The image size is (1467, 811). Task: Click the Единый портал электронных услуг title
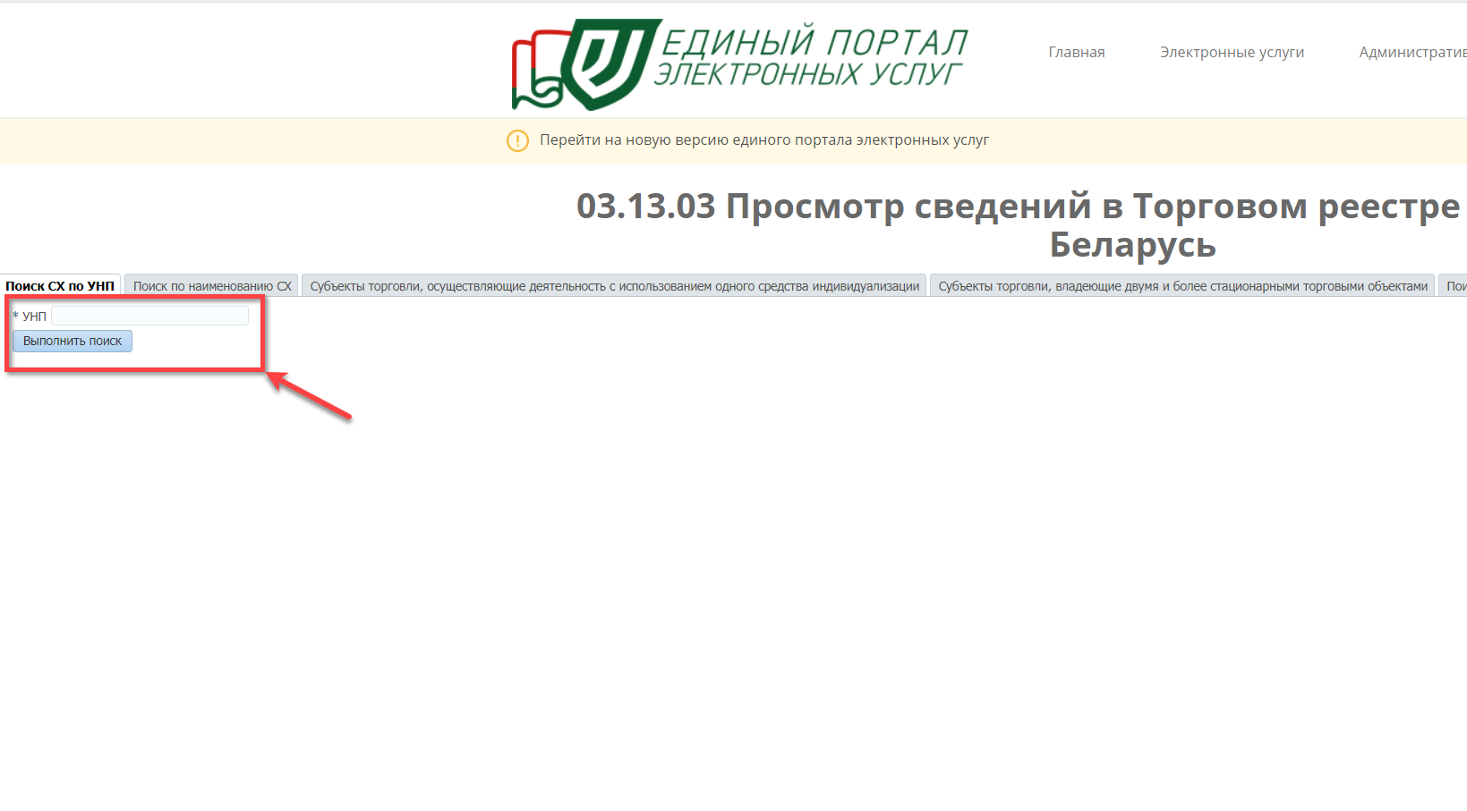tap(811, 57)
